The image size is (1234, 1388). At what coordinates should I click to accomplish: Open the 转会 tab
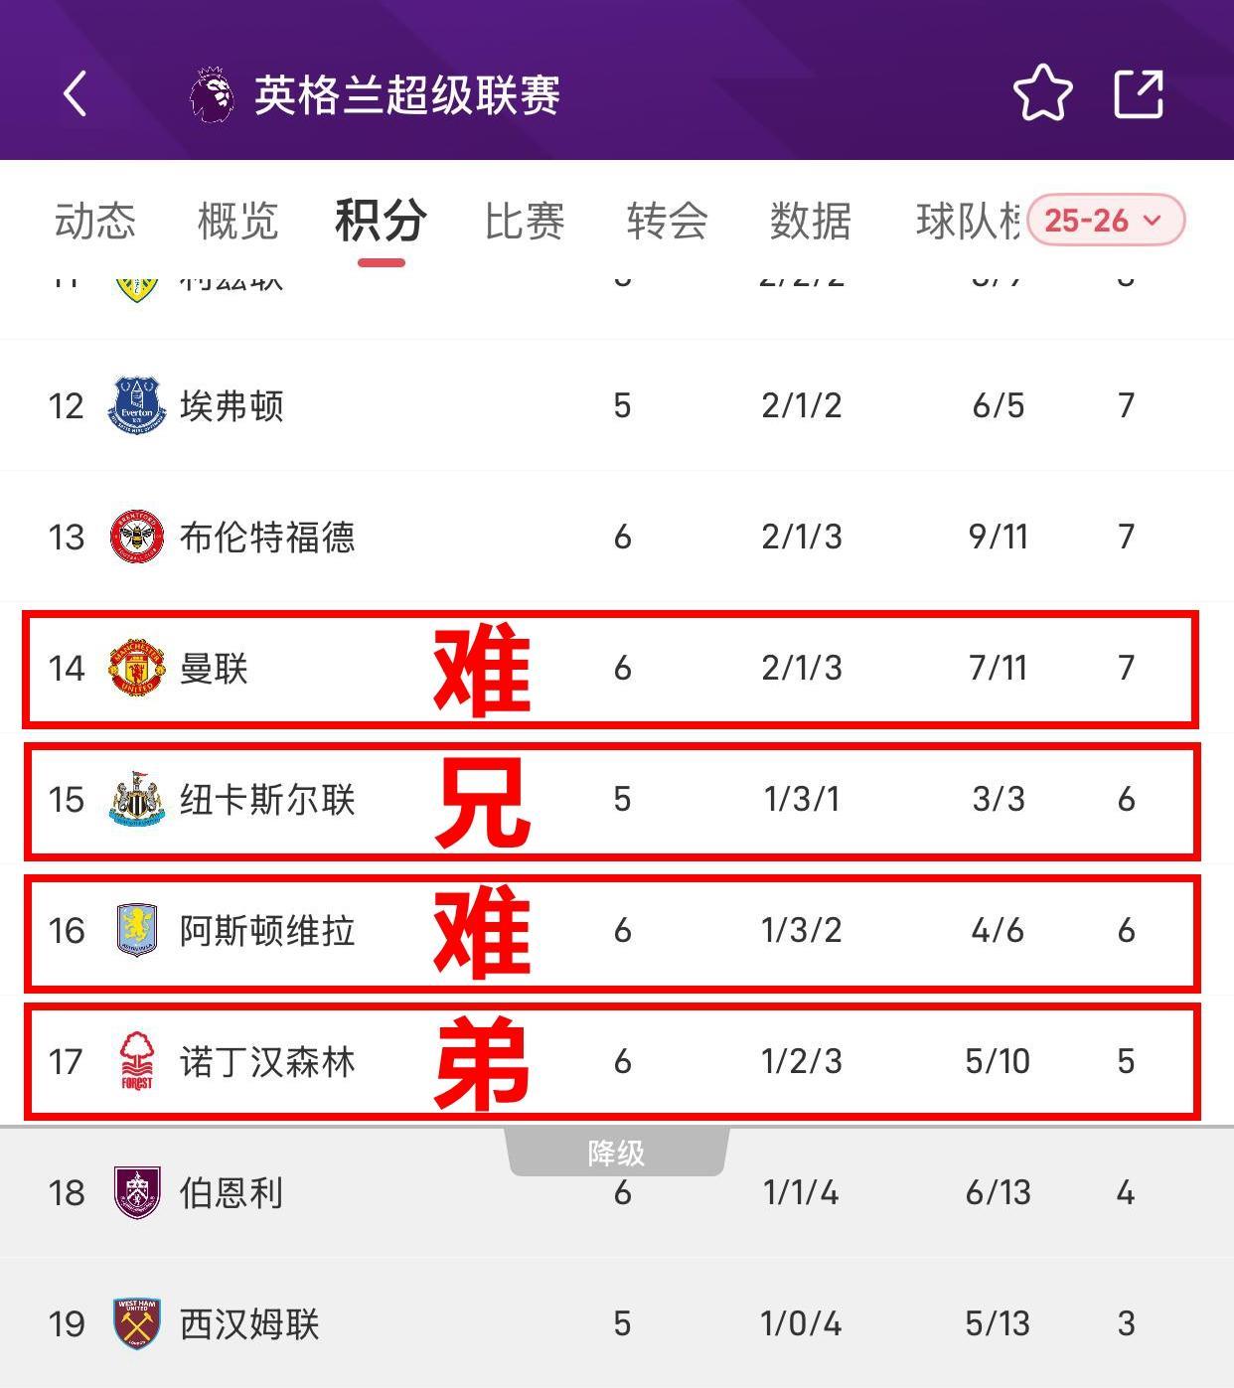667,221
